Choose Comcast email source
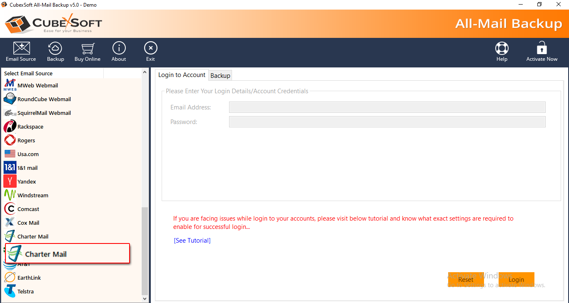The width and height of the screenshot is (569, 303). (x=28, y=209)
